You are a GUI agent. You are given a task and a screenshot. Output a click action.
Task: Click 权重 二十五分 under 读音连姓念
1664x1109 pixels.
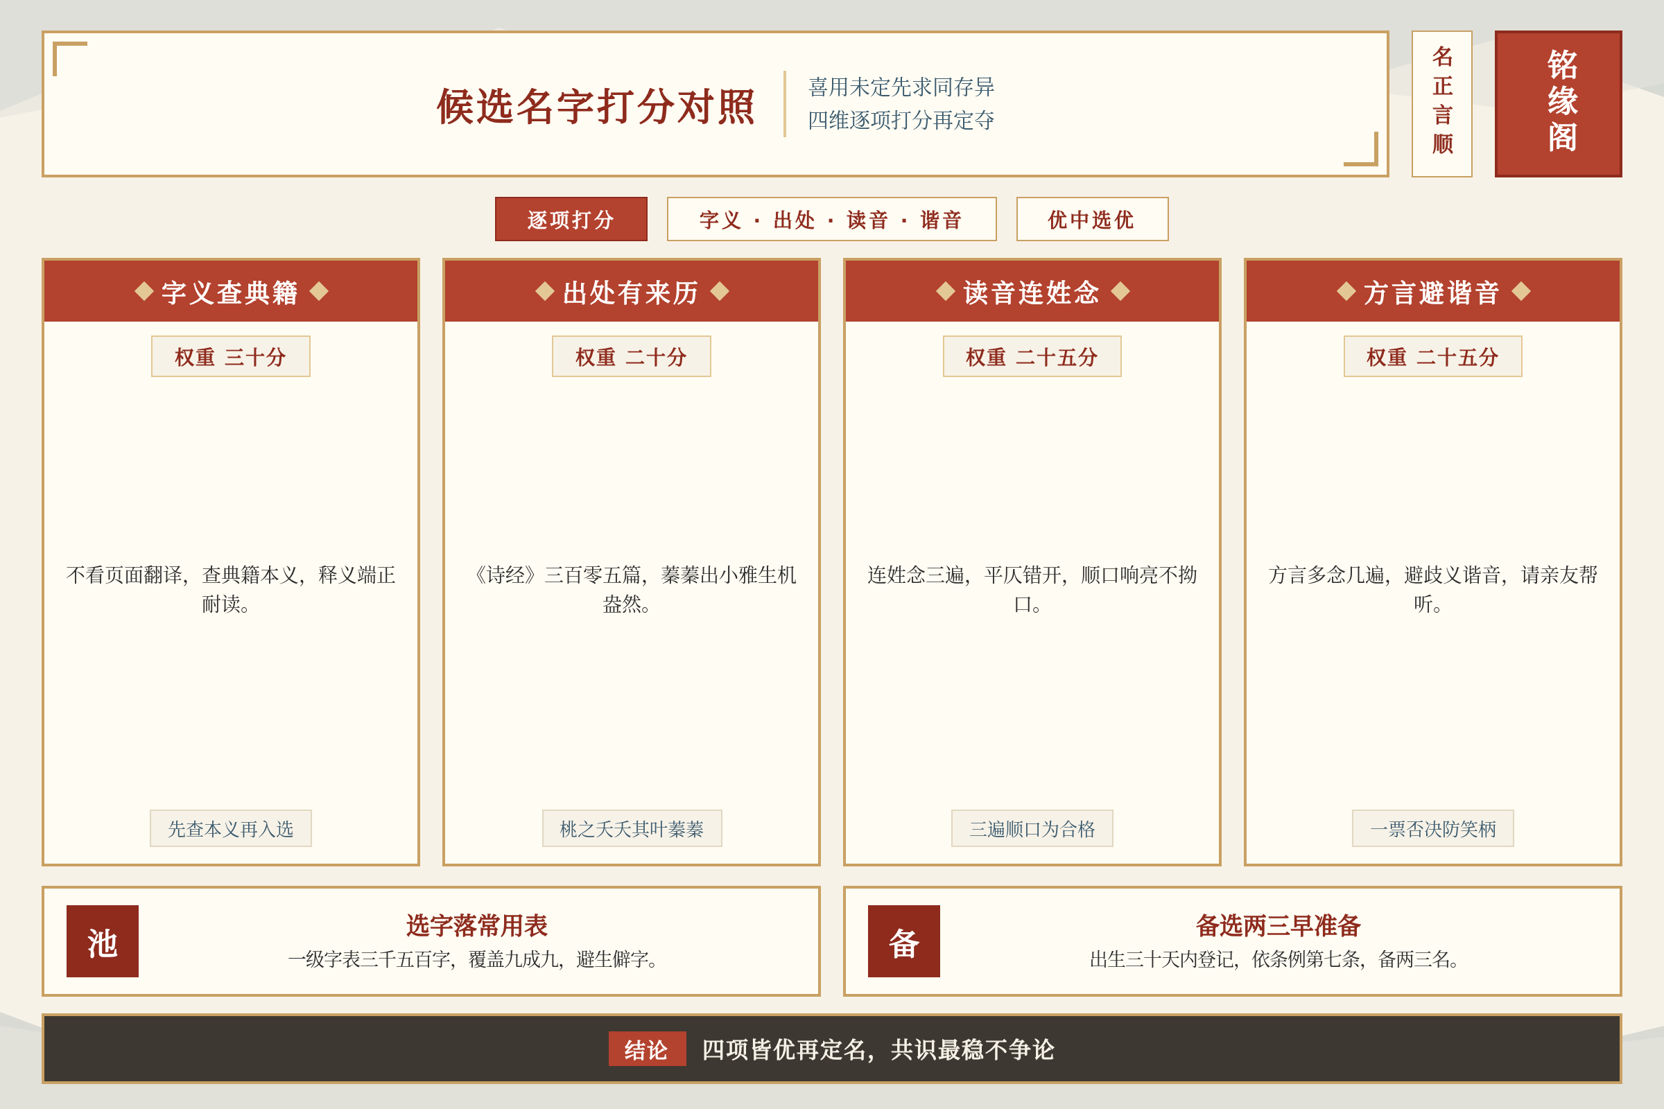1032,356
